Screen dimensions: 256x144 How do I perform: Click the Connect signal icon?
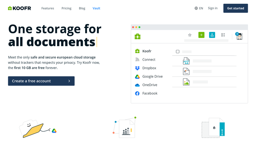137,60
